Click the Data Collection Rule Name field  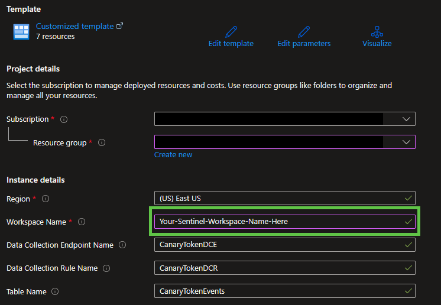tap(284, 268)
